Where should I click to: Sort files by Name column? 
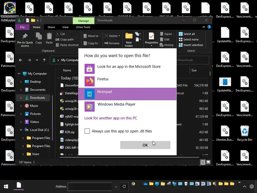[x=67, y=70]
